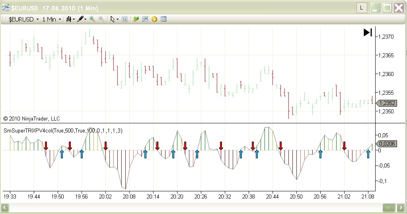The image size is (407, 214).
Task: Click the last toolbar icon (data table)
Action: (x=163, y=19)
